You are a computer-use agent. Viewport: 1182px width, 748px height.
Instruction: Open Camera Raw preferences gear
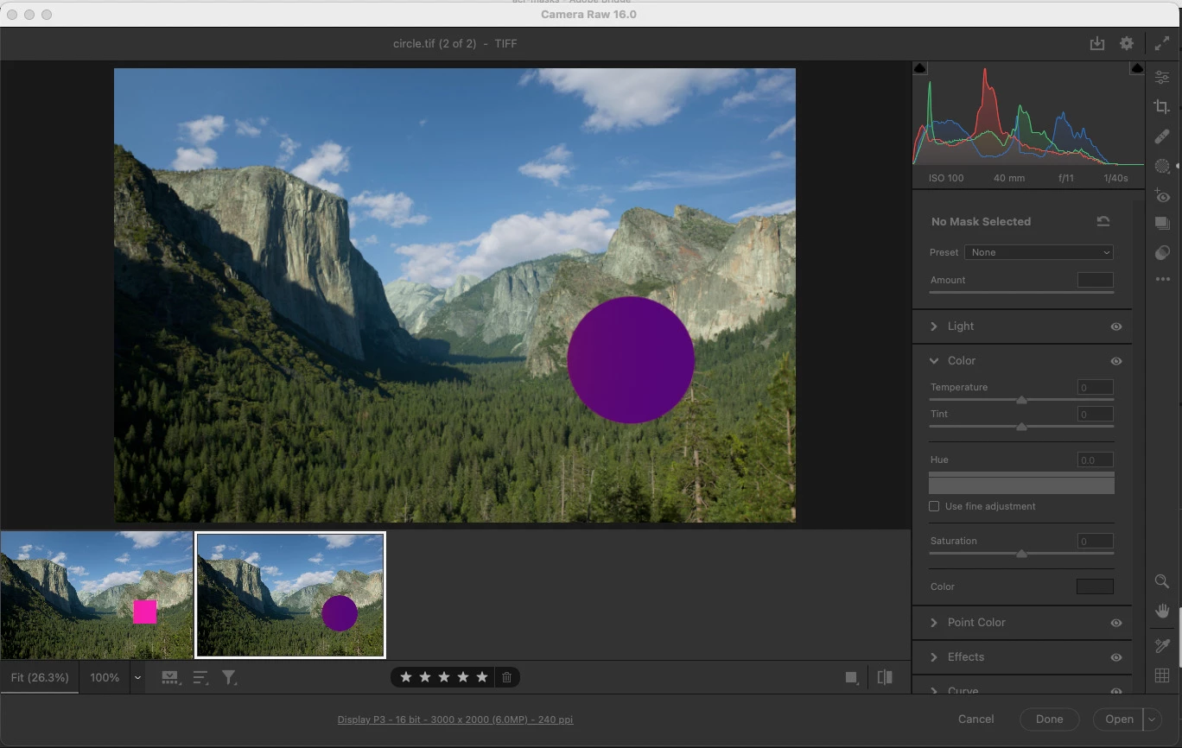1127,43
